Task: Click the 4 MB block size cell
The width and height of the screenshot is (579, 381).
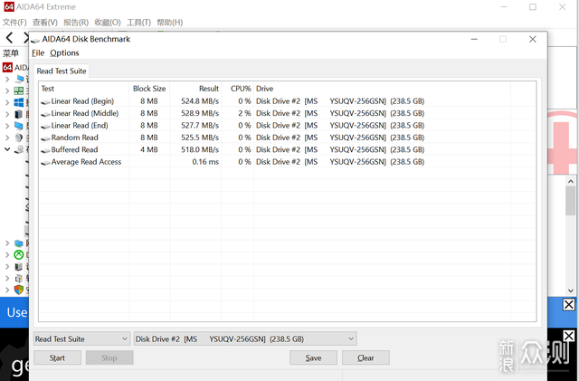Action: click(x=148, y=149)
